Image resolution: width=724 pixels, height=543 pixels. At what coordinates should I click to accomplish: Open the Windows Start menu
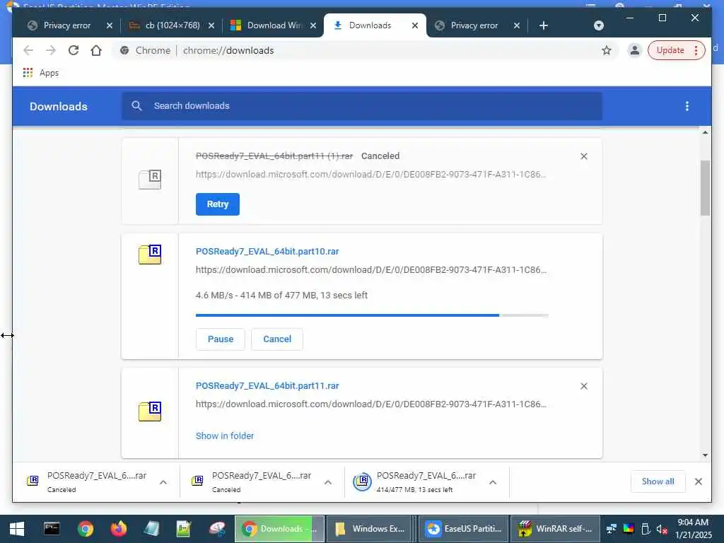click(17, 529)
